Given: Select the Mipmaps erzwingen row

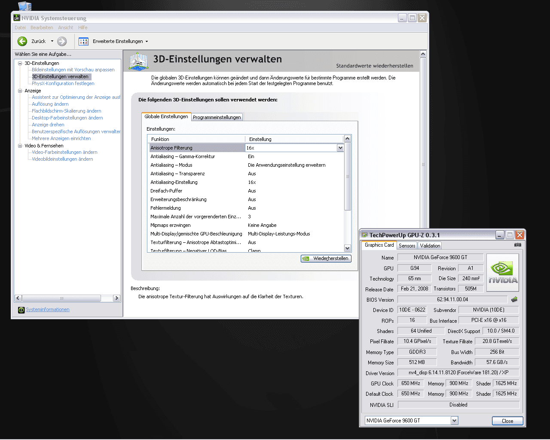Looking at the screenshot, I should (x=247, y=225).
